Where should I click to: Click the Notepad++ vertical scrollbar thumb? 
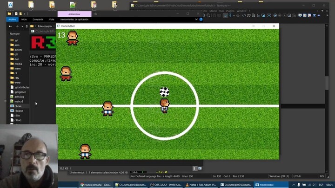coord(327,83)
